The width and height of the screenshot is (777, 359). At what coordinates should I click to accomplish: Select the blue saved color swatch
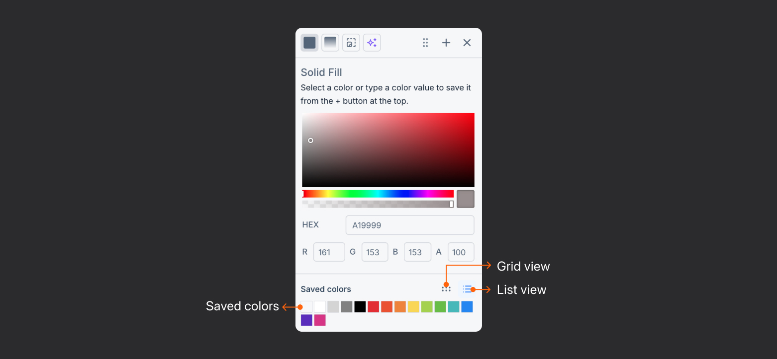click(467, 307)
